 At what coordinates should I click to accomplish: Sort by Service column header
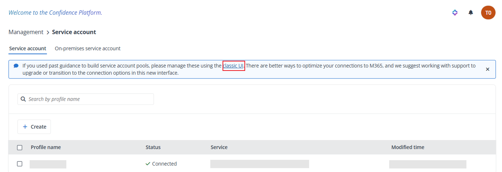coord(219,147)
